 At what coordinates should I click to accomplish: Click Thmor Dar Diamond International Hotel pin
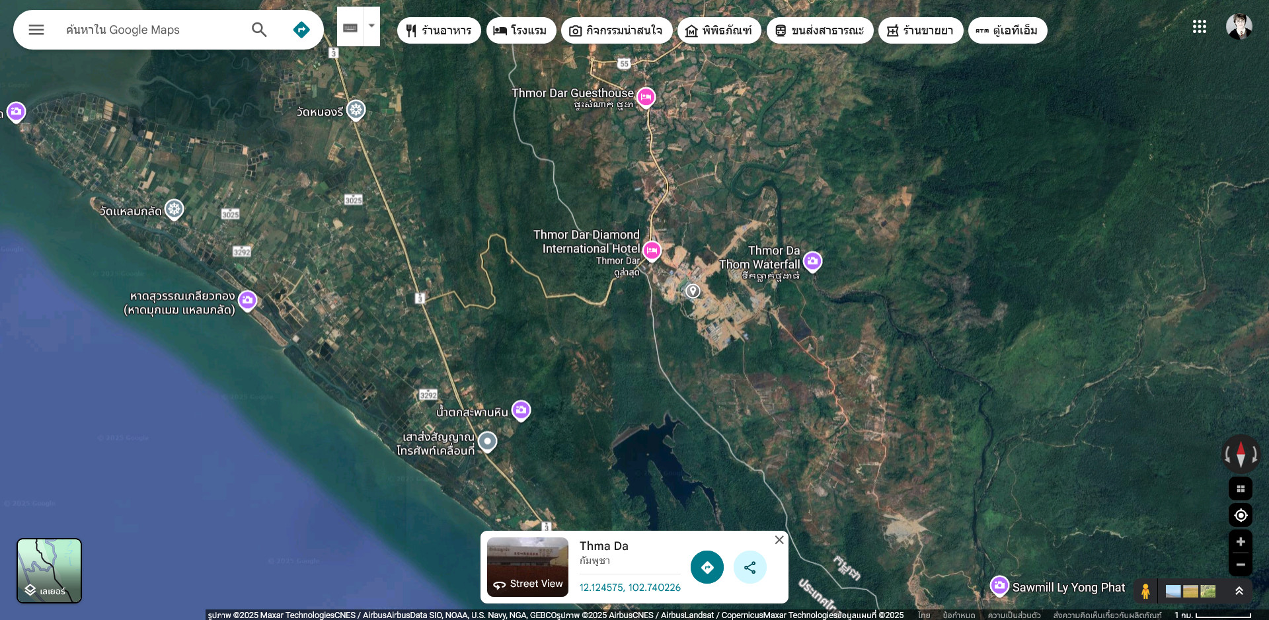[652, 251]
